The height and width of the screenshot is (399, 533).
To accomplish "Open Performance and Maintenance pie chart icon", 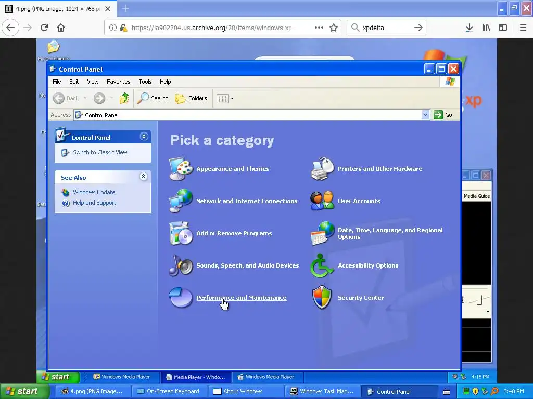I will pyautogui.click(x=181, y=298).
